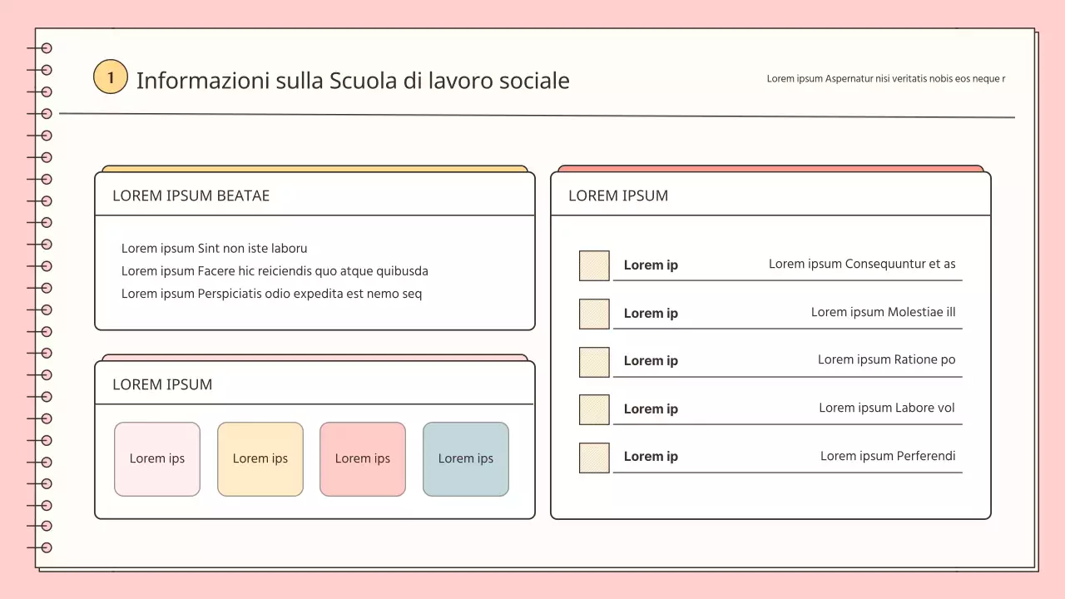Click the top-right Aspernatur note text
The width and height of the screenshot is (1065, 599).
[885, 79]
